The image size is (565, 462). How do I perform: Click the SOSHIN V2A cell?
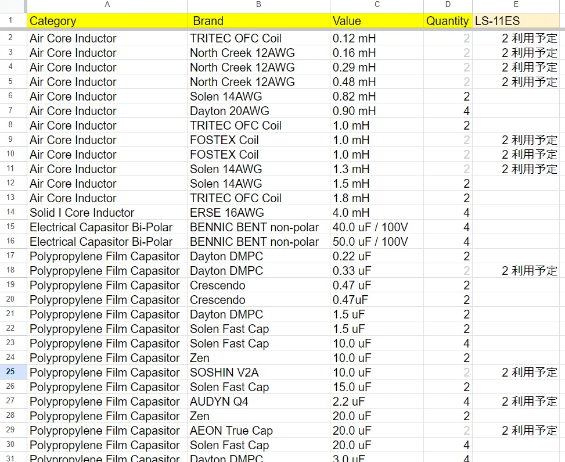(258, 373)
